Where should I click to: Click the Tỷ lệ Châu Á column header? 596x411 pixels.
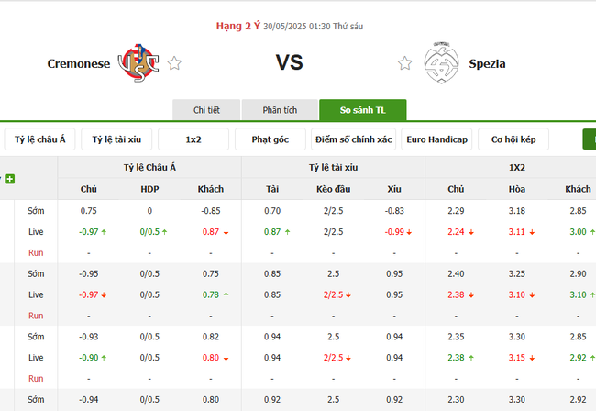pos(149,168)
